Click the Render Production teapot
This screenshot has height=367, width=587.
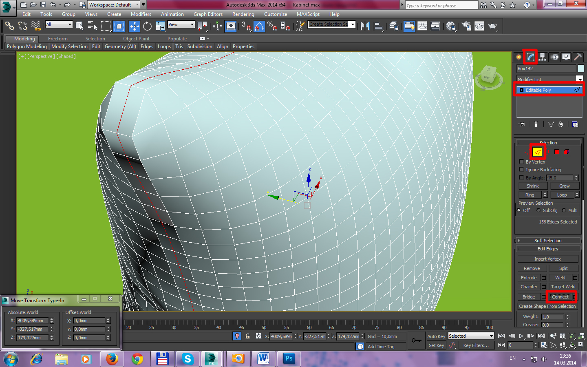[x=492, y=26]
